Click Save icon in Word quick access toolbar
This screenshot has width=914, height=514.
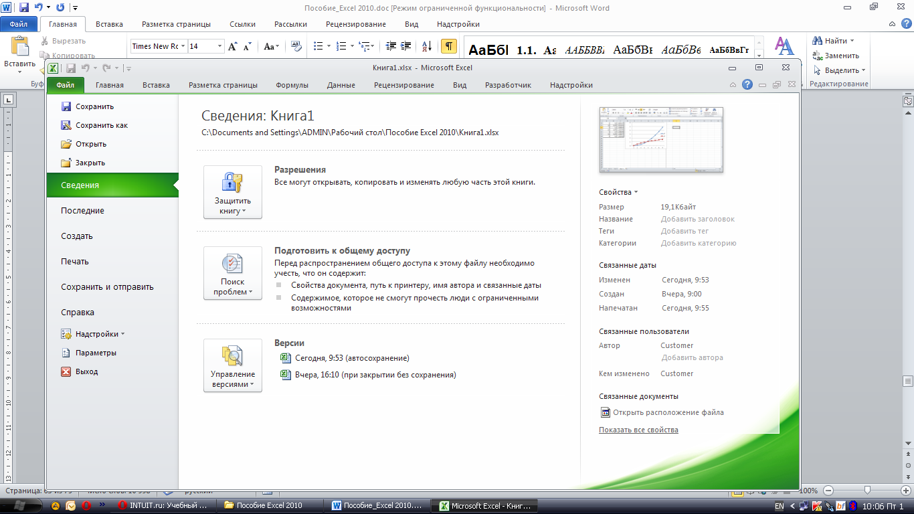click(x=24, y=8)
